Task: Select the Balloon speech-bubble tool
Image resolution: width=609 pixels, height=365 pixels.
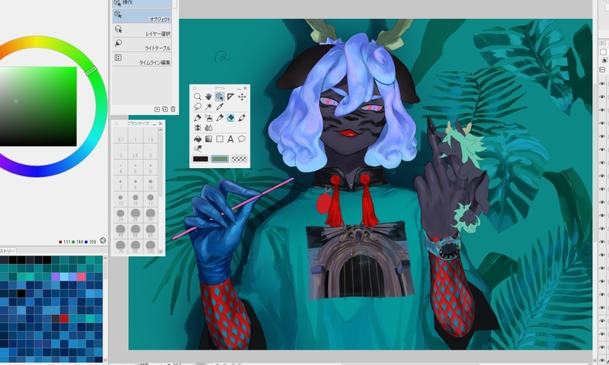Action: [242, 139]
